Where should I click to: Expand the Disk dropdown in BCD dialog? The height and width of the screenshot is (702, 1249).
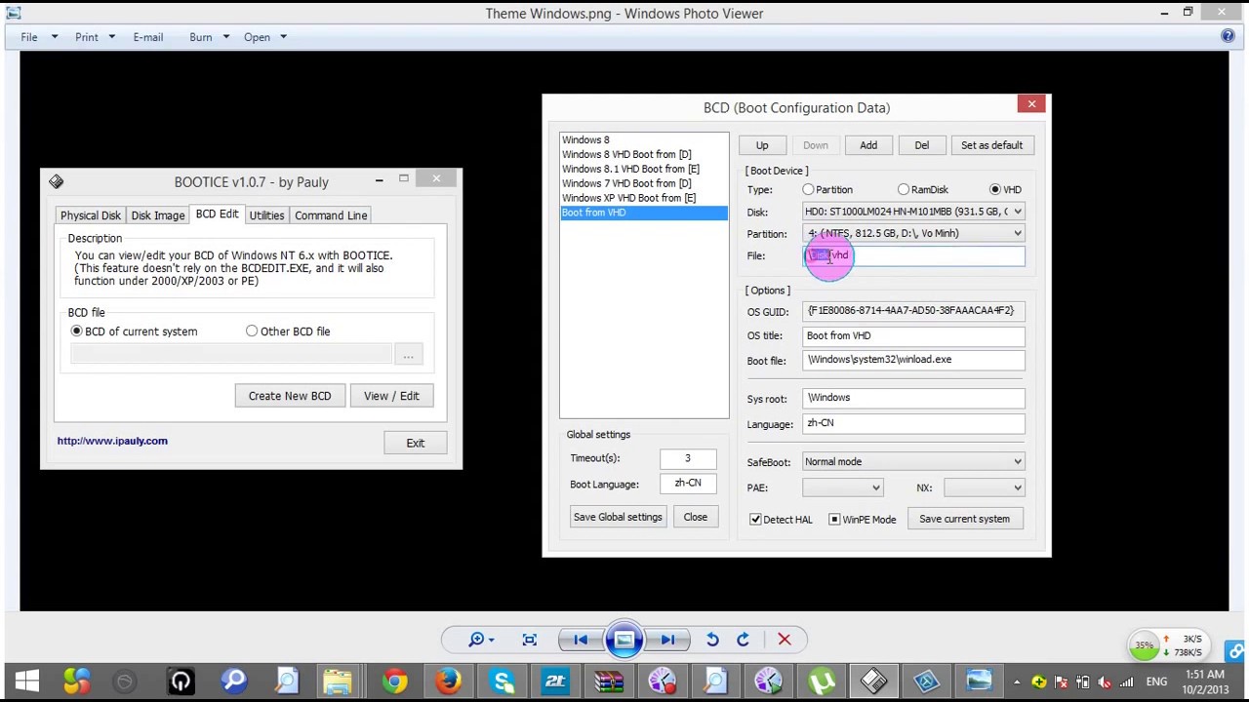pyautogui.click(x=1017, y=212)
